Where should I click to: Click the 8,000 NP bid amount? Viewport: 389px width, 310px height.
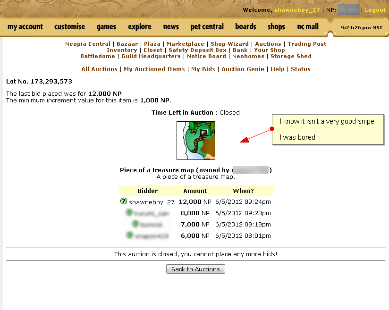pyautogui.click(x=195, y=213)
